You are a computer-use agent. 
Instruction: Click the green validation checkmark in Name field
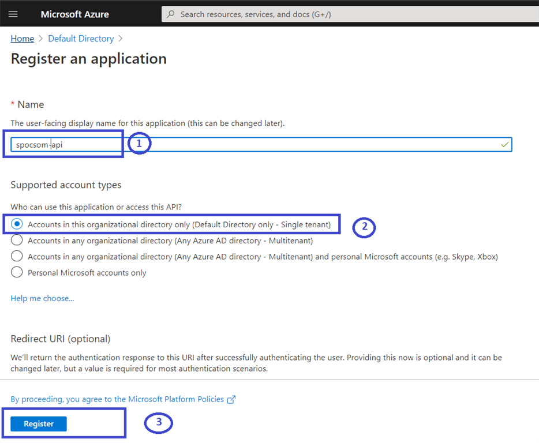(506, 144)
